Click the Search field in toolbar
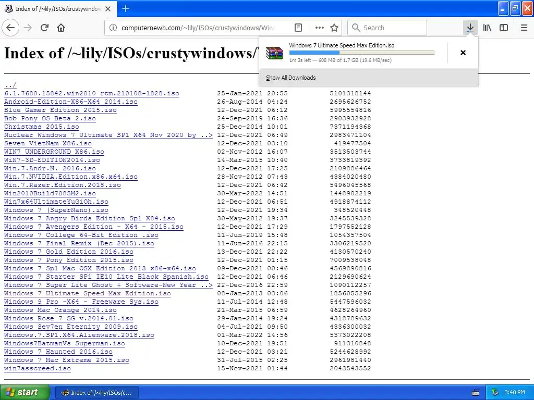This screenshot has height=400, width=534. pos(387,28)
